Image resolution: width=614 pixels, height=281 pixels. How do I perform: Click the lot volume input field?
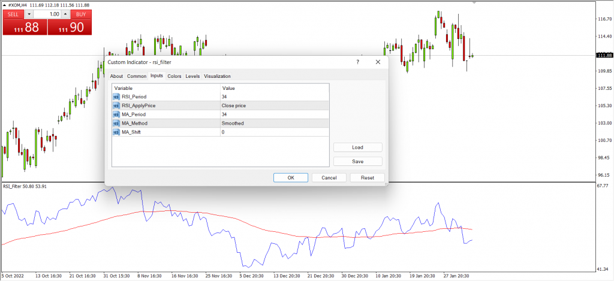pyautogui.click(x=47, y=14)
